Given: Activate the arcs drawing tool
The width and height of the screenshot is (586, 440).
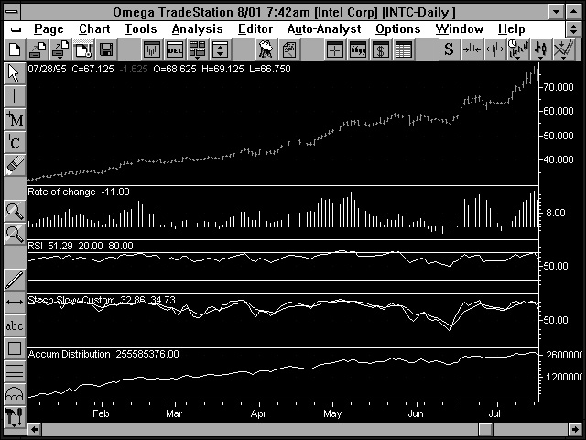Looking at the screenshot, I should (x=14, y=394).
